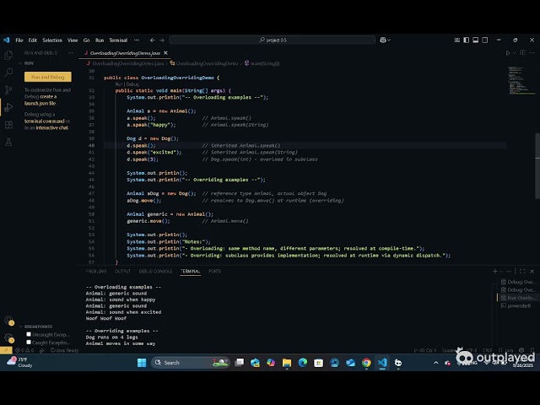This screenshot has width=540, height=405.
Task: Toggle the bottom Panel visibility
Action: point(475,40)
